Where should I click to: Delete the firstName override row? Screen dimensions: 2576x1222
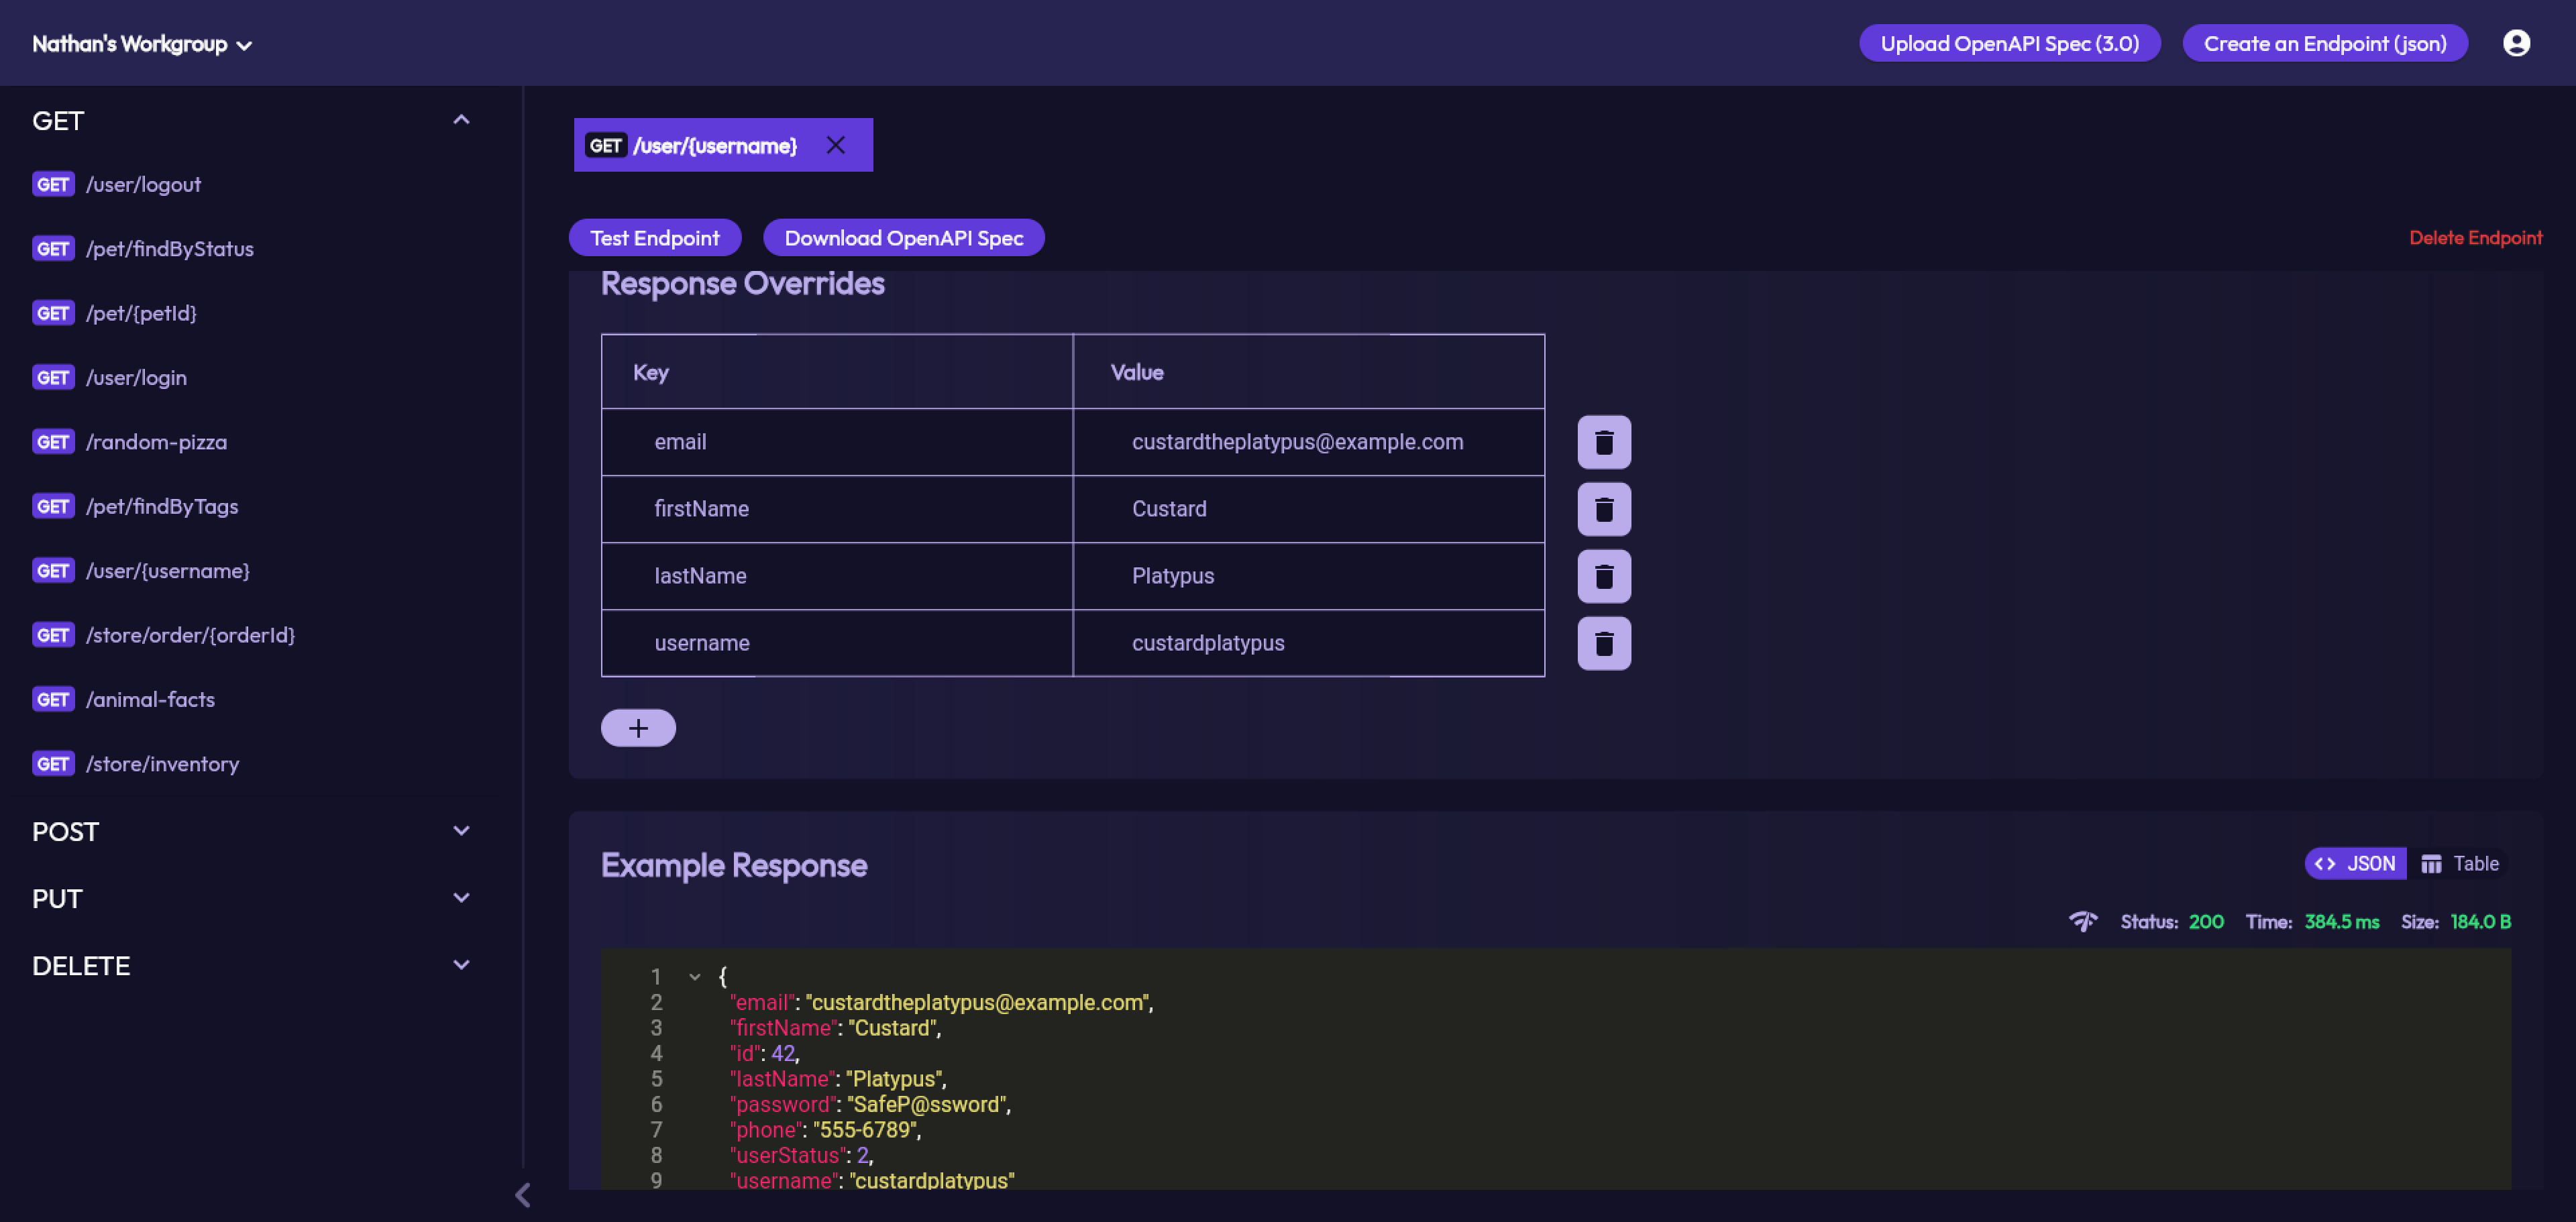[x=1604, y=509]
